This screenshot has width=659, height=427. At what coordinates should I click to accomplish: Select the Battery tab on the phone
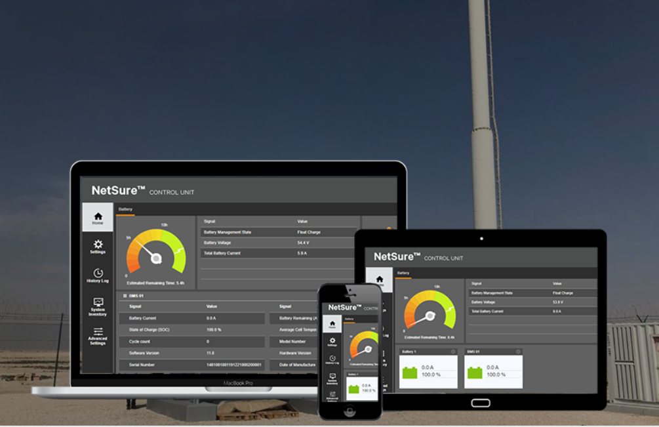click(x=349, y=319)
